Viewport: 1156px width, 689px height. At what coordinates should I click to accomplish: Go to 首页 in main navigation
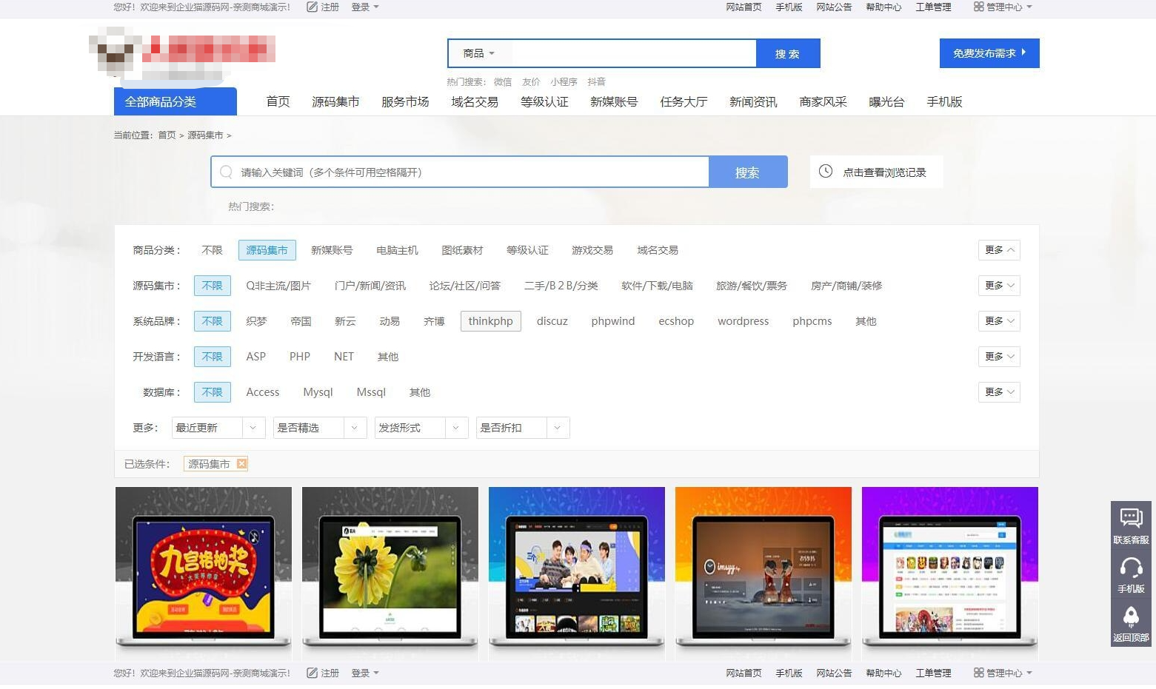click(x=278, y=102)
